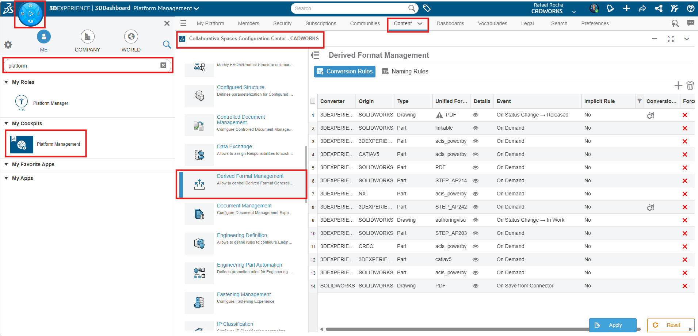Open the social network share icon
Screen dimensions: 698x336
[659, 8]
